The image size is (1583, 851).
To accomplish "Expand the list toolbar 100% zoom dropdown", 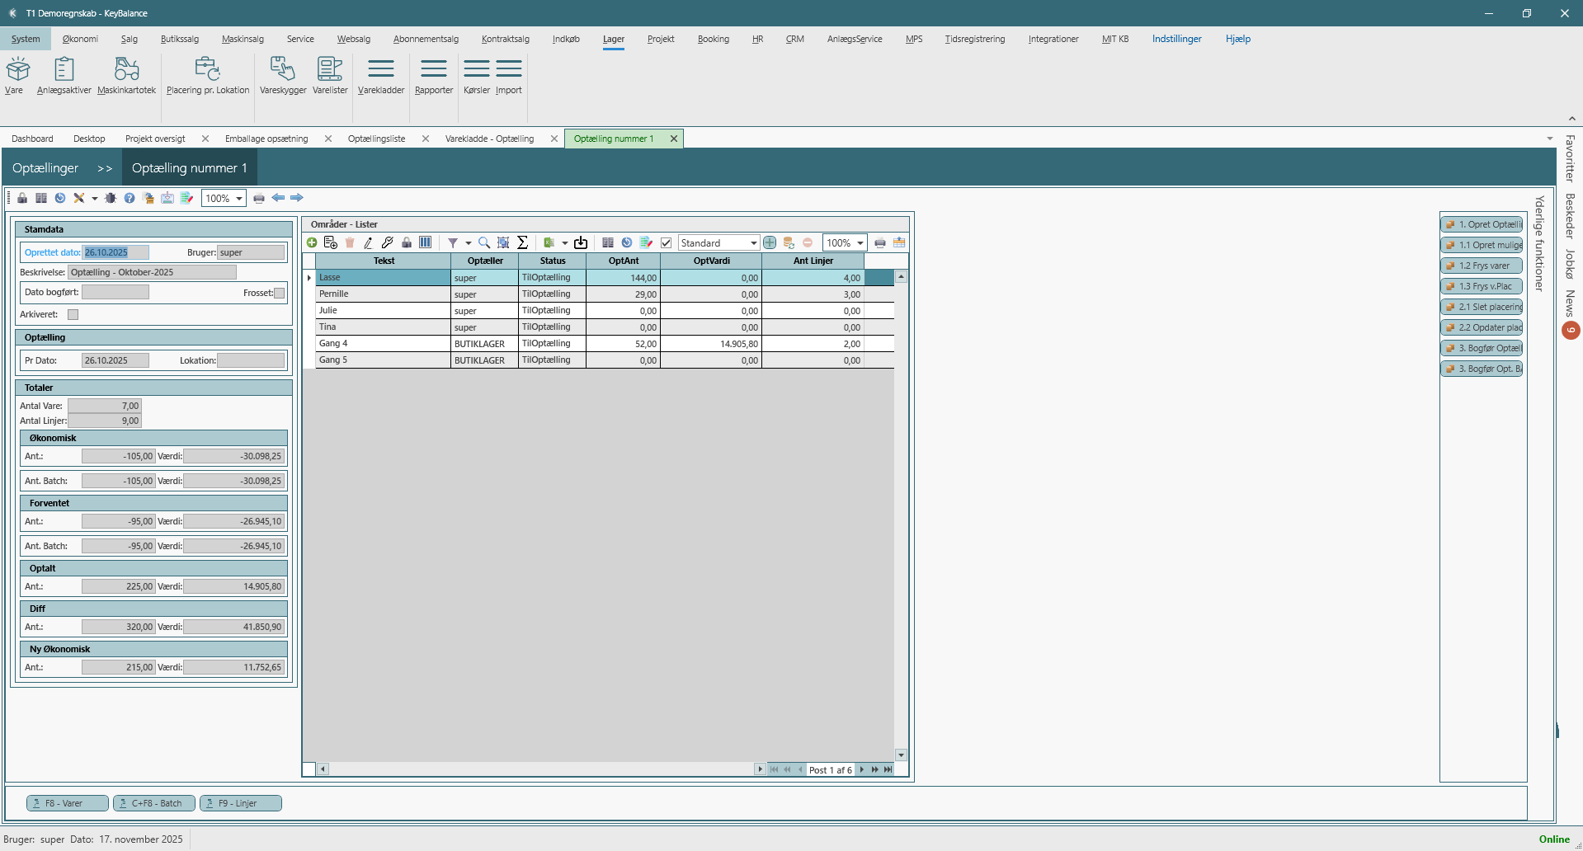I will click(x=860, y=243).
